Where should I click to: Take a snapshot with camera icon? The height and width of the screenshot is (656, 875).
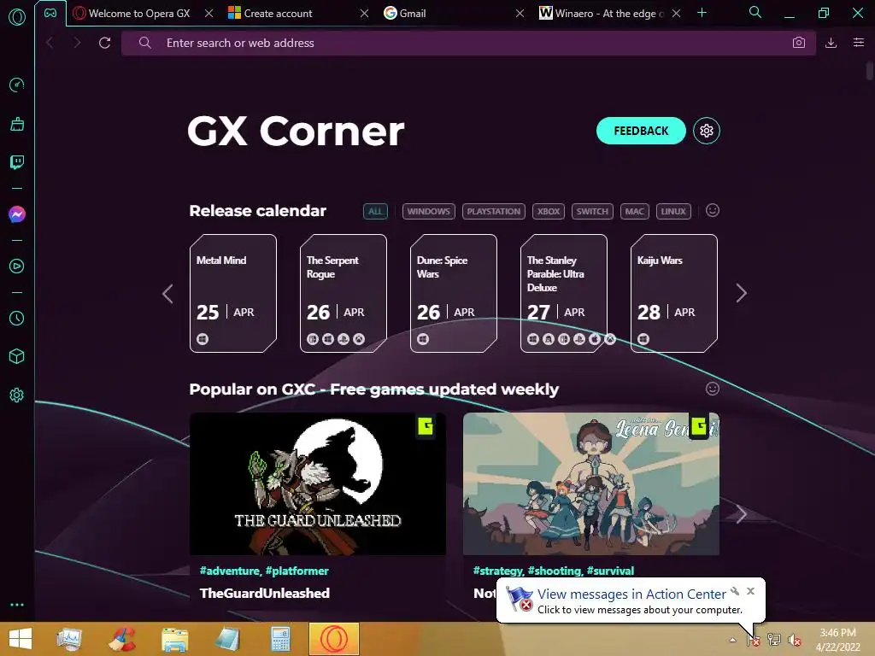click(x=799, y=43)
